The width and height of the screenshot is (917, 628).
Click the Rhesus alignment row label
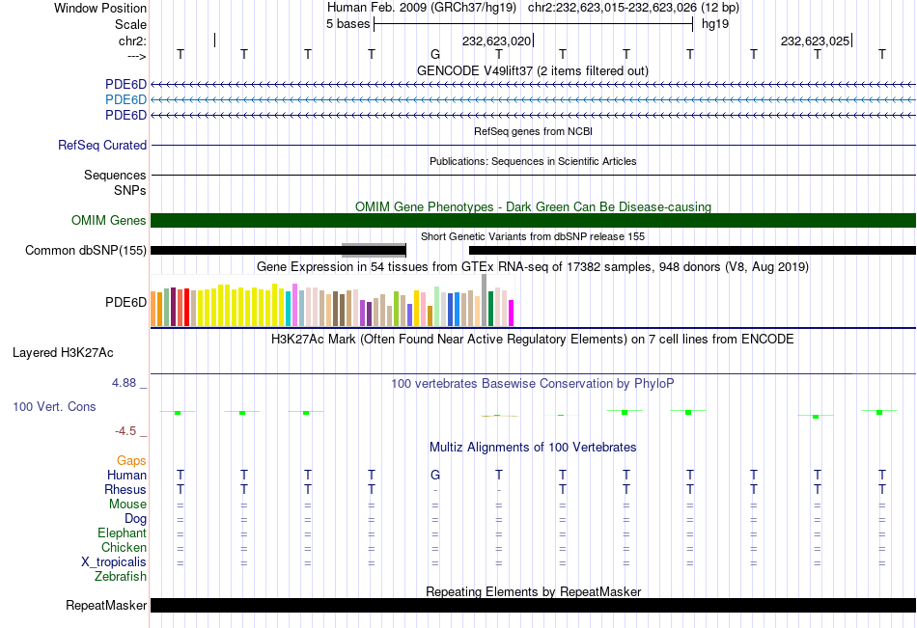click(125, 489)
